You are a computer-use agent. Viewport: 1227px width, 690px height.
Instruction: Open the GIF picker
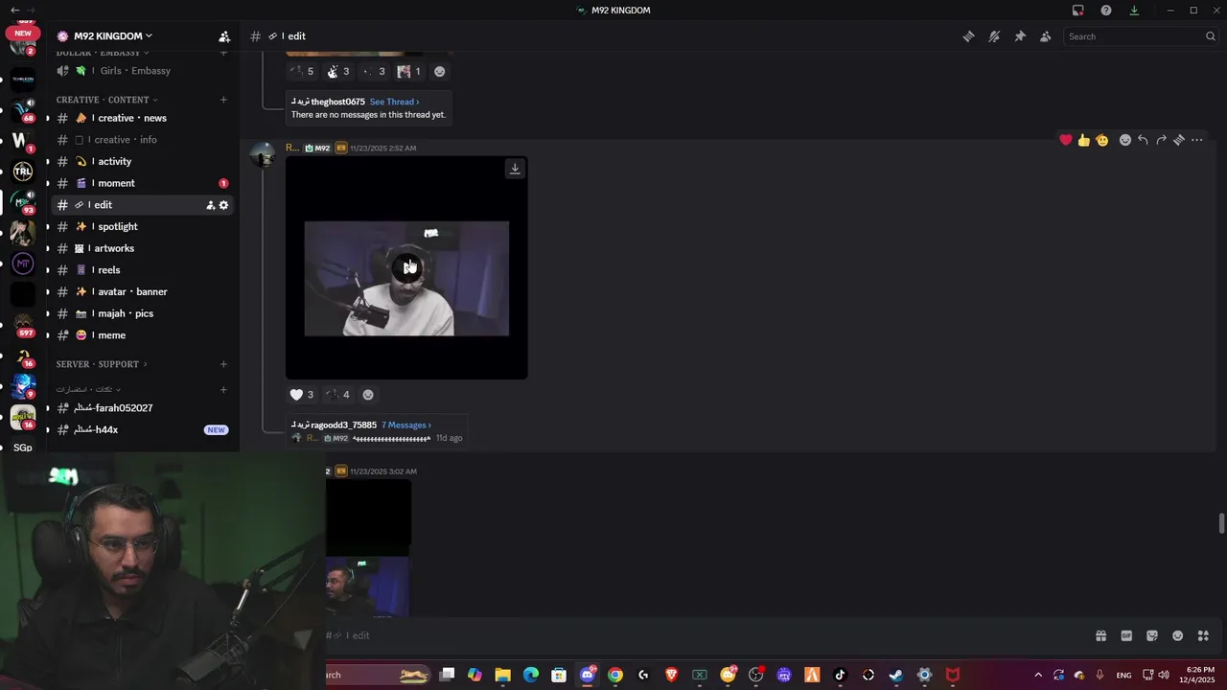[1126, 635]
